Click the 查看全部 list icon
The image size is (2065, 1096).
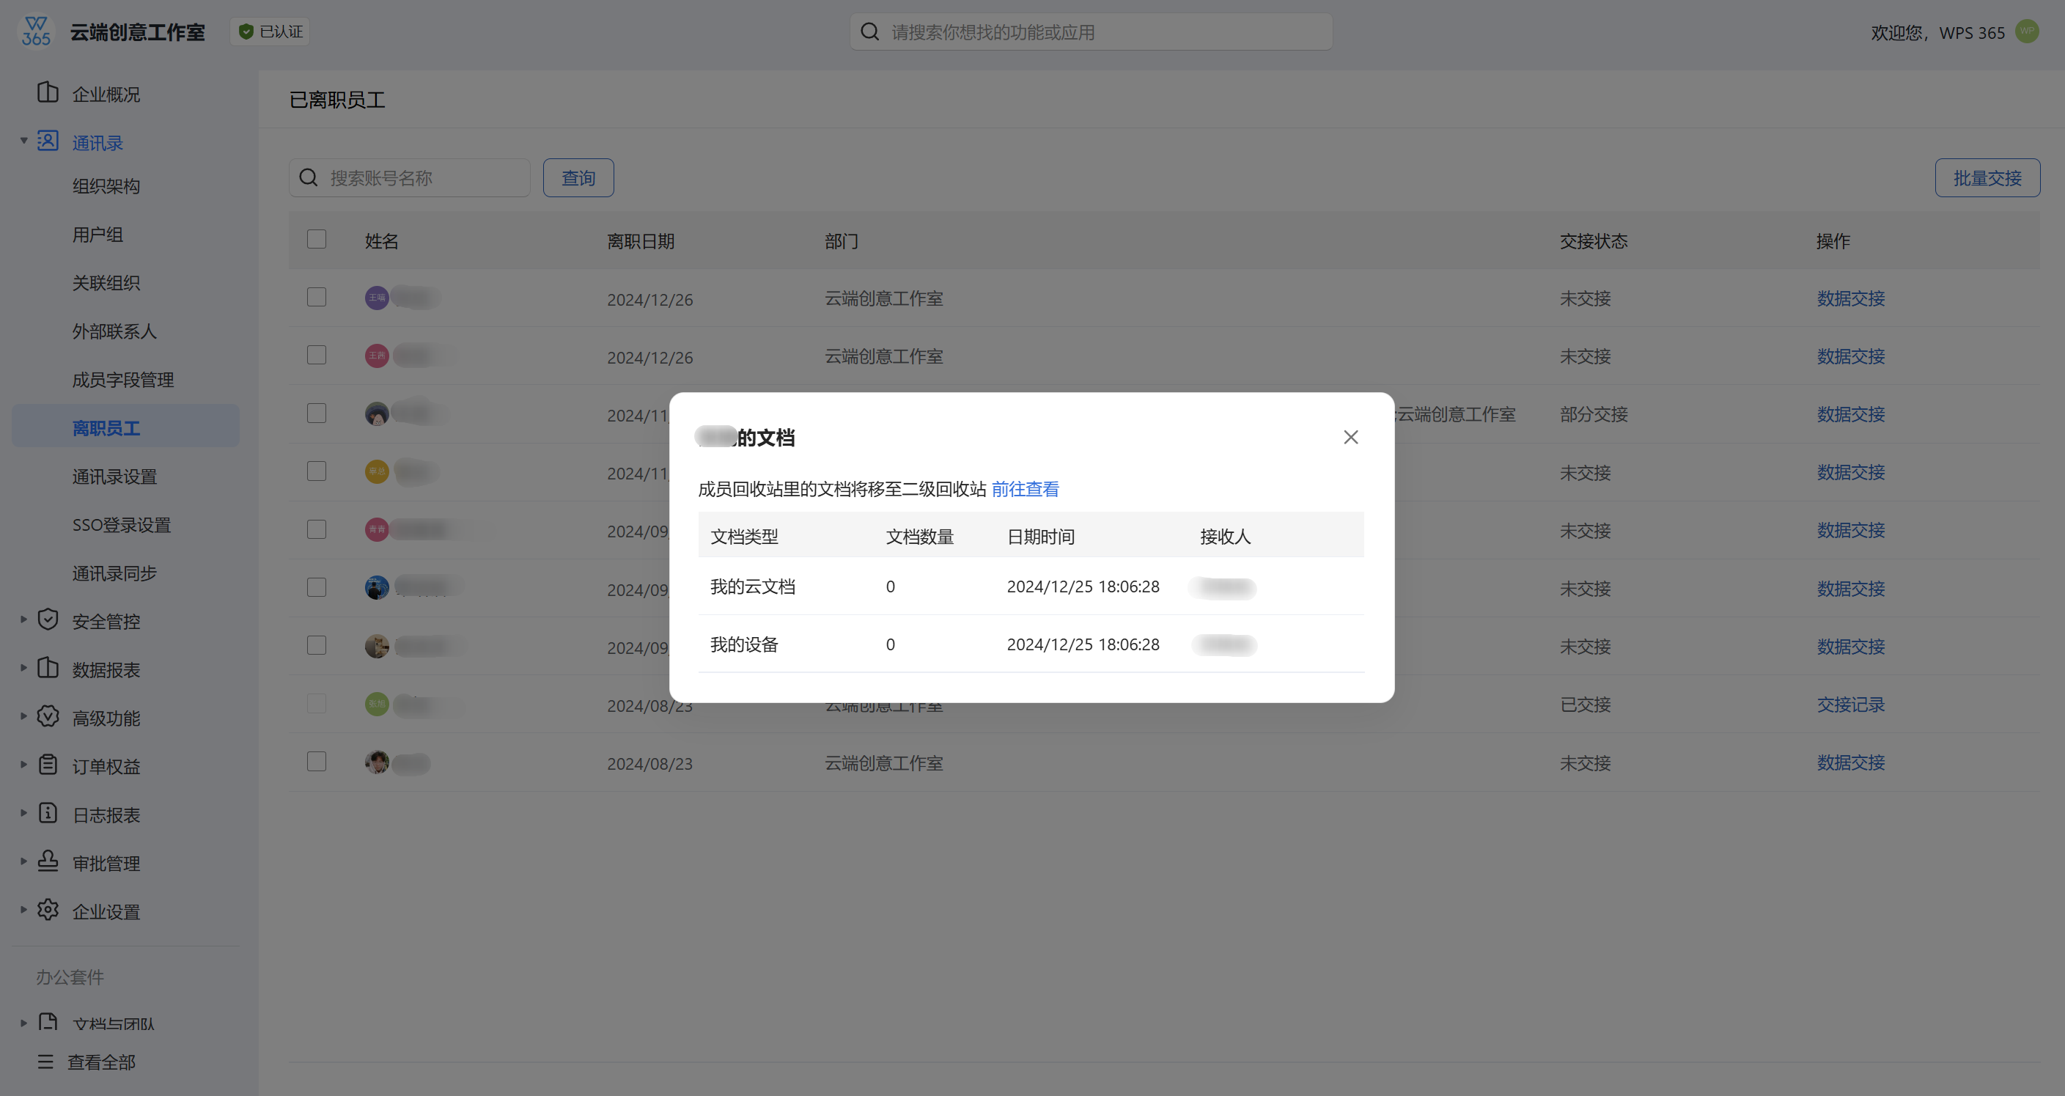point(45,1062)
